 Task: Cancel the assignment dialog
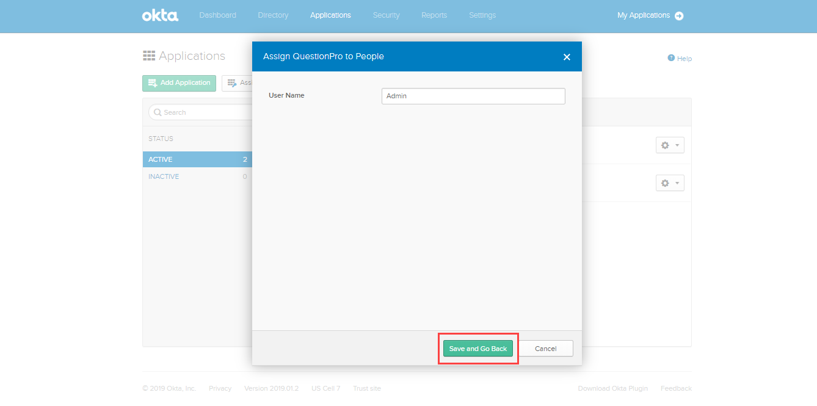click(x=545, y=349)
